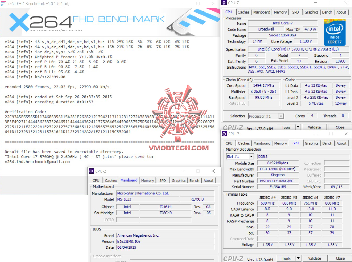This screenshot has width=352, height=262.
Task: Click the memory manufacturer value "Kingston"
Action: pos(278,175)
